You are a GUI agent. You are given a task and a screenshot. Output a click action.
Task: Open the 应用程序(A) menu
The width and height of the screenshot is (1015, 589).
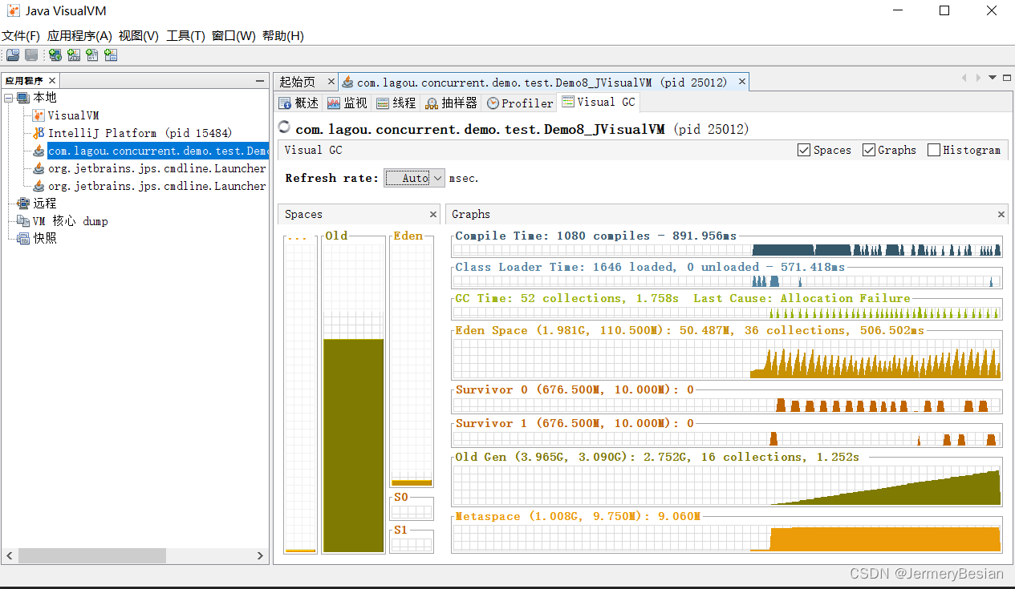79,36
